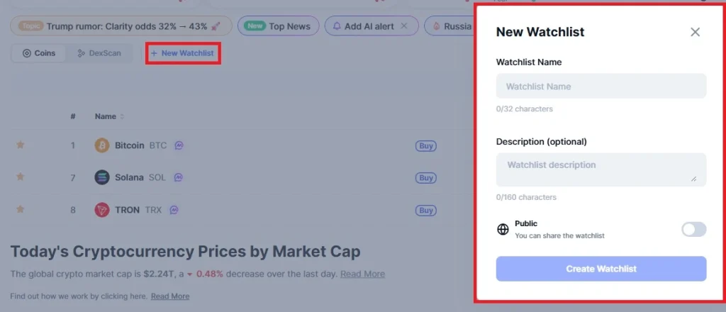Viewport: 726px width, 312px height.
Task: Click the Solana star favorite icon
Action: tap(20, 177)
